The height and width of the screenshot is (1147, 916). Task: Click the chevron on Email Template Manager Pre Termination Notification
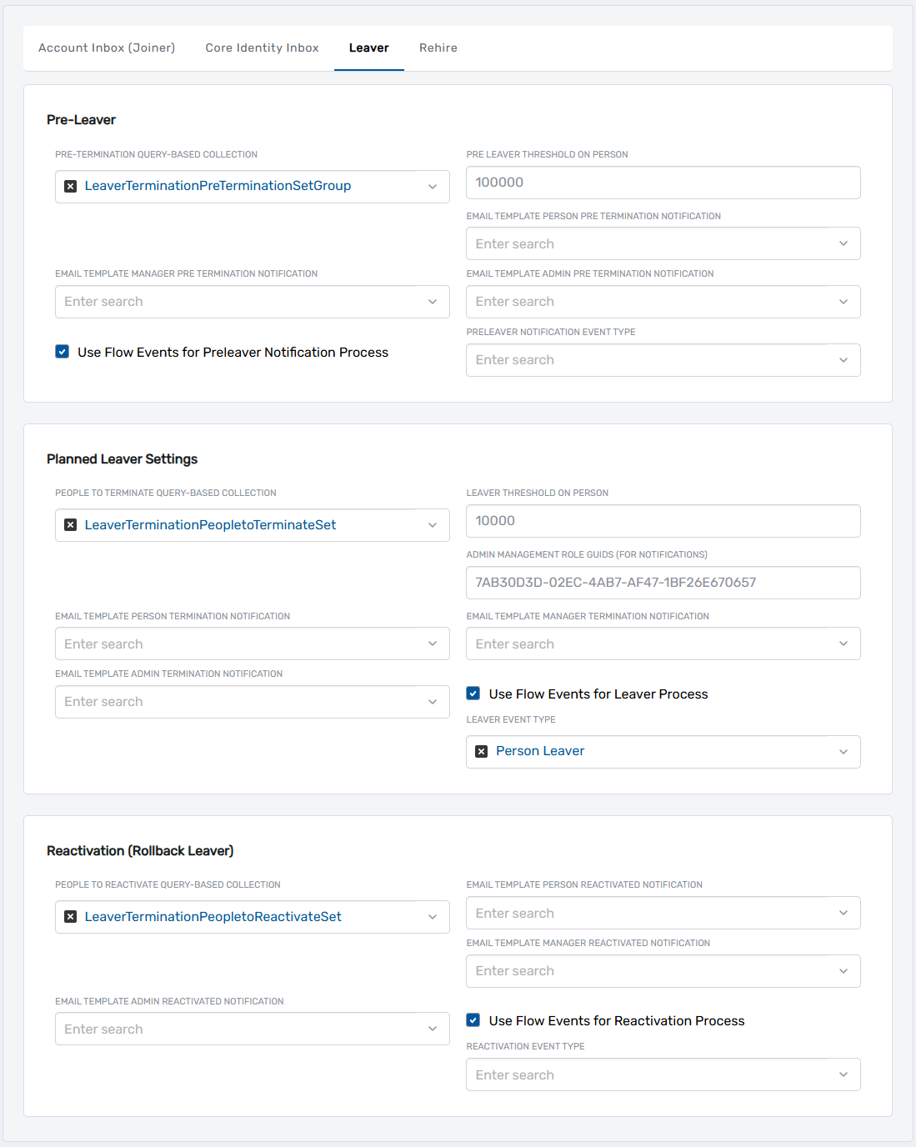click(433, 302)
